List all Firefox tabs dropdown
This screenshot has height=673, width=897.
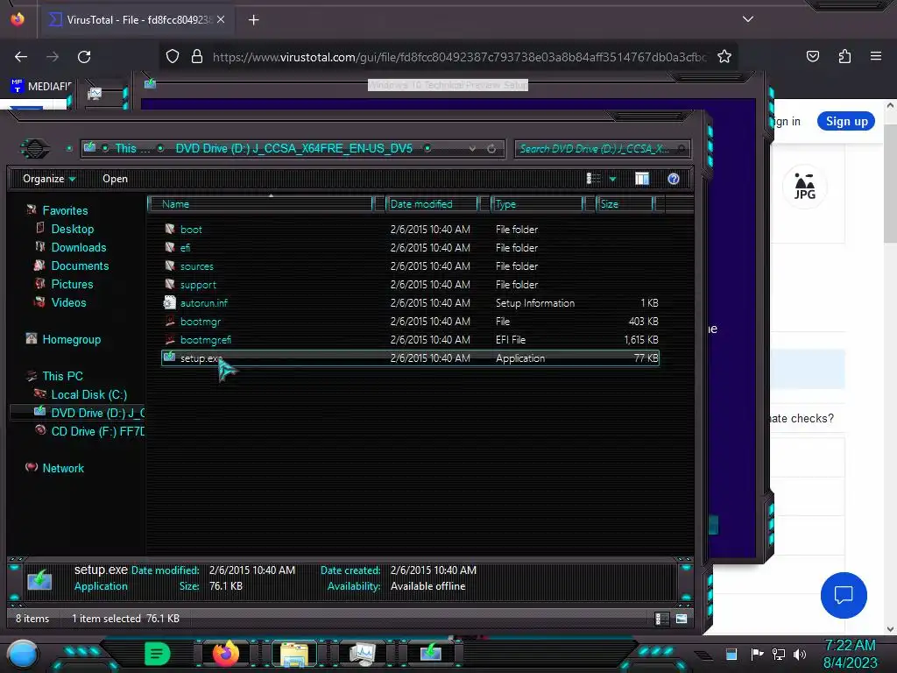click(x=748, y=19)
